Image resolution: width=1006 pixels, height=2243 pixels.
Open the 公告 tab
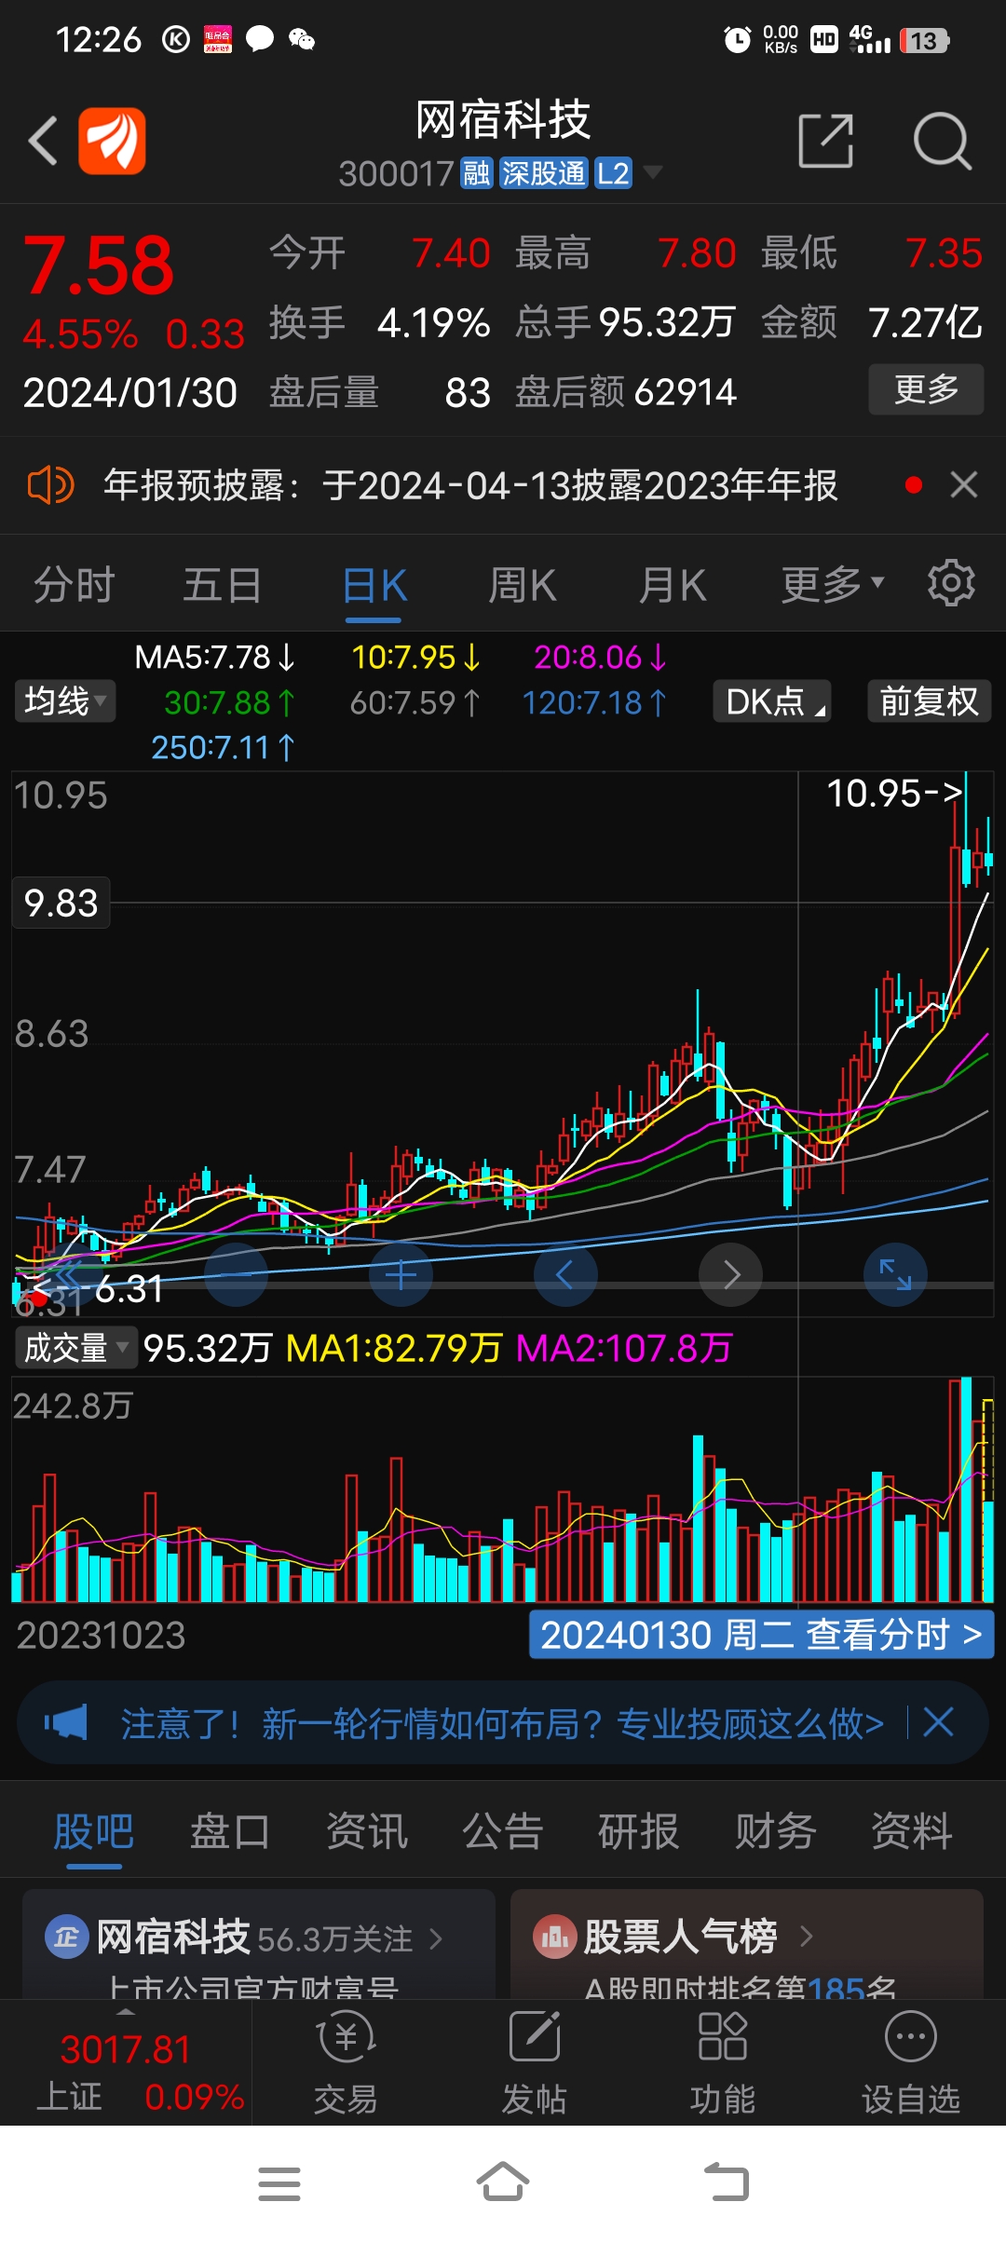(x=503, y=1832)
